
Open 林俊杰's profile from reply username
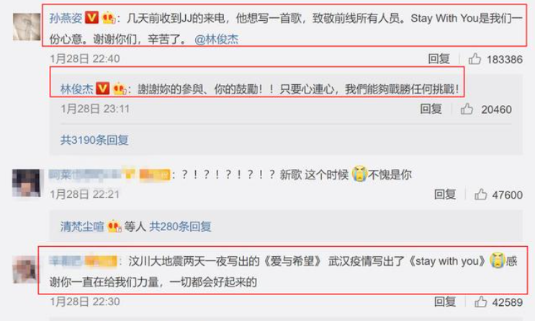click(77, 89)
